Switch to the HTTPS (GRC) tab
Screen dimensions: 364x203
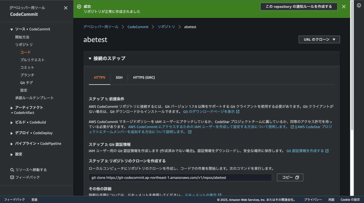tap(144, 77)
